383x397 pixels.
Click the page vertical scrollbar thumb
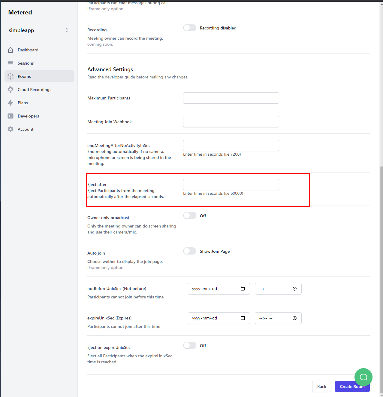click(x=381, y=279)
